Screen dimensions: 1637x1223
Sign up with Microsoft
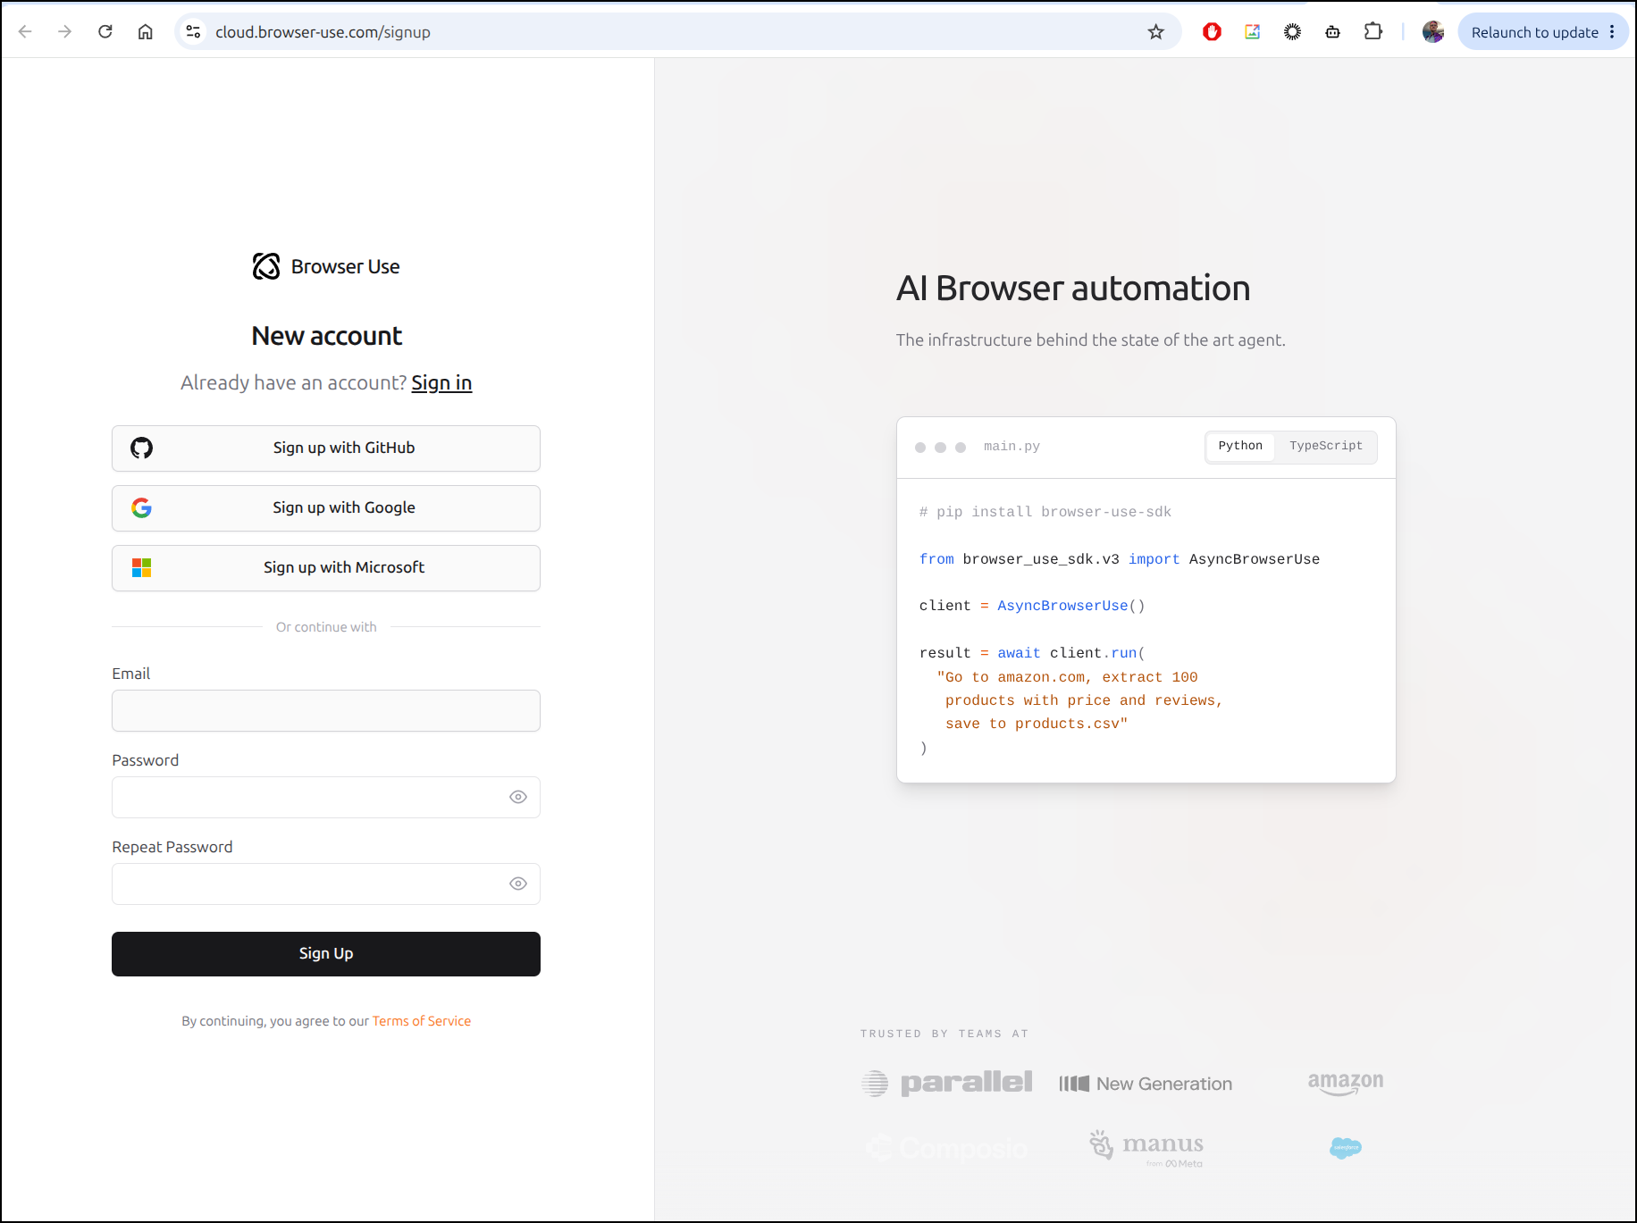point(326,568)
